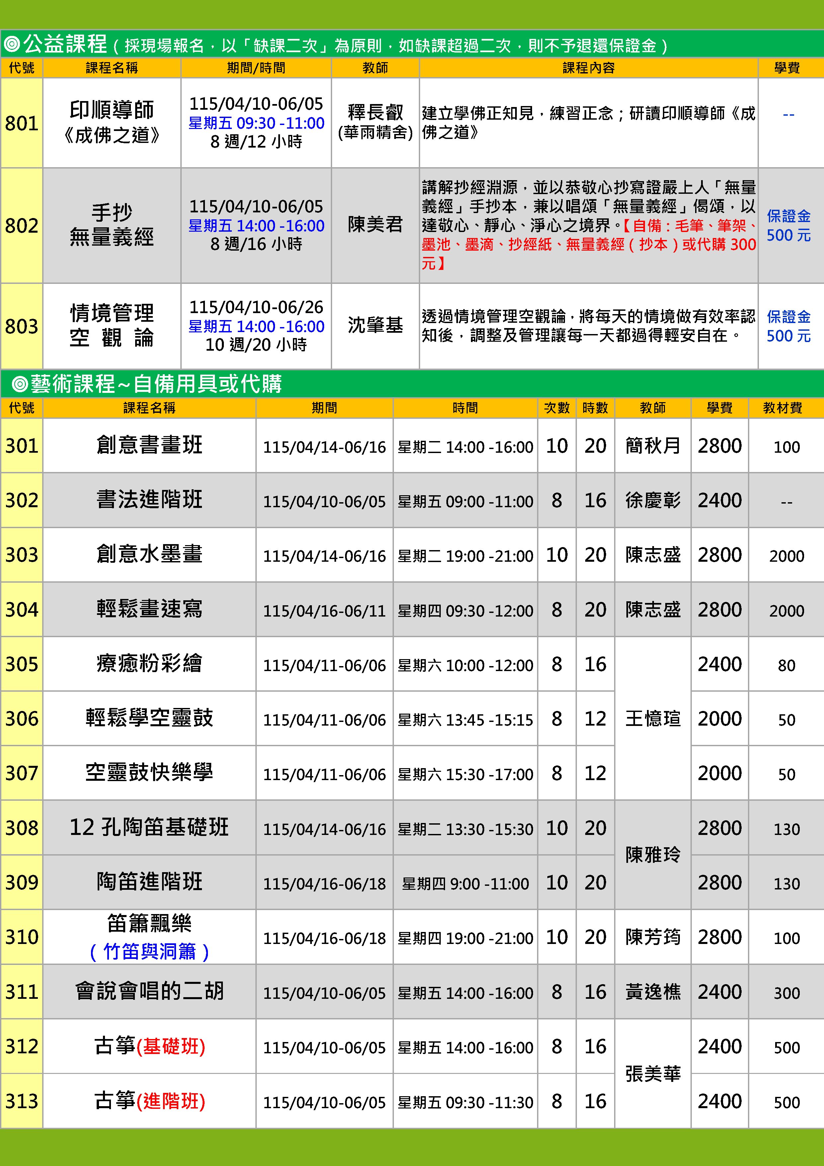Select course code 801 cell
The width and height of the screenshot is (824, 1166).
click(x=21, y=123)
